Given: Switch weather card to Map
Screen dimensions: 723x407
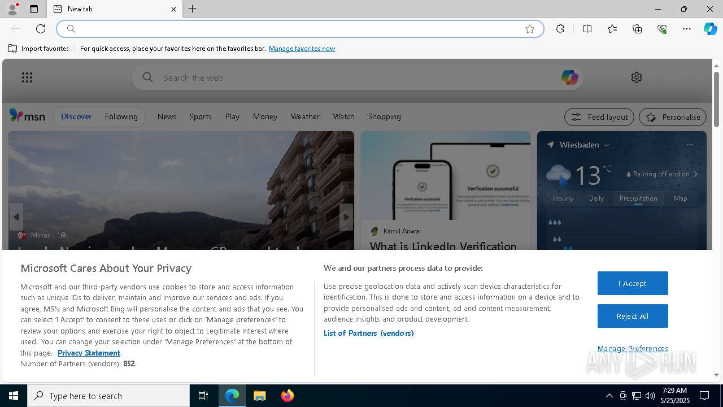Looking at the screenshot, I should pos(681,198).
